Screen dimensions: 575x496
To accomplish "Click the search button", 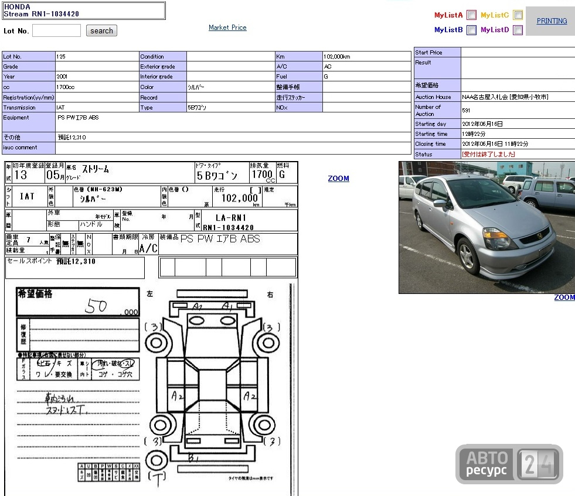I will [x=101, y=31].
